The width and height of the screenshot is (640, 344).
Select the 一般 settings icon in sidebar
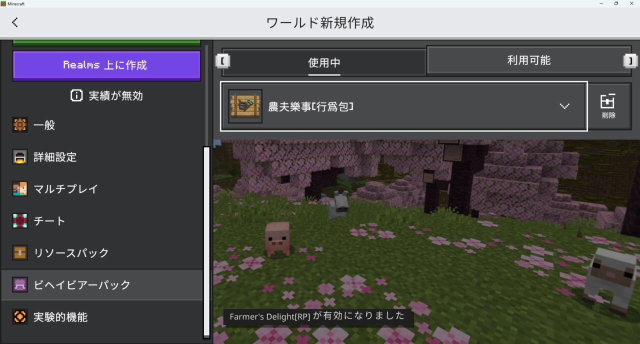click(19, 125)
